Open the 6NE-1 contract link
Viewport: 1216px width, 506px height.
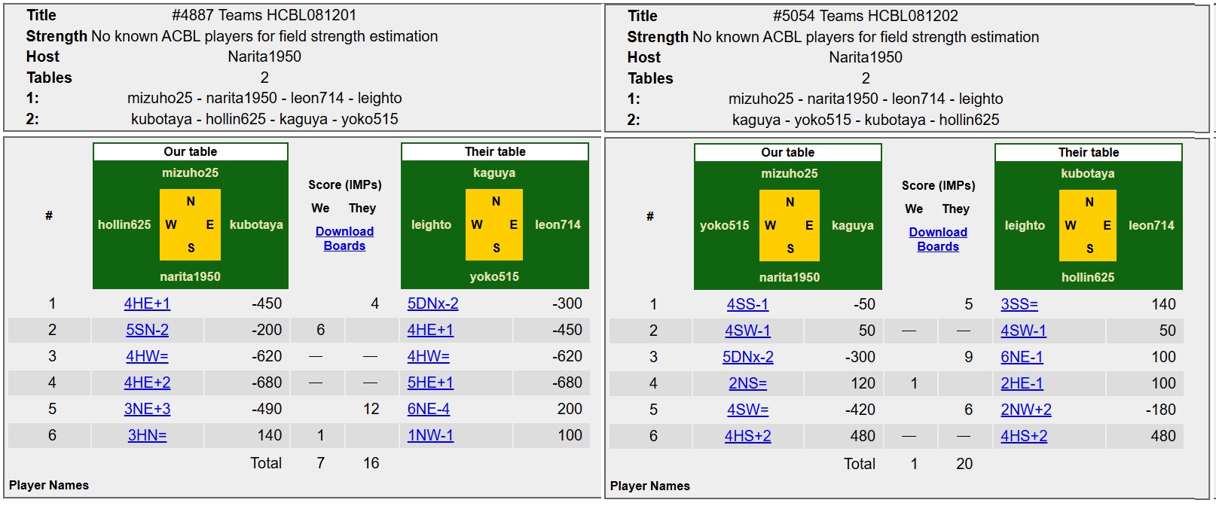(x=1022, y=357)
